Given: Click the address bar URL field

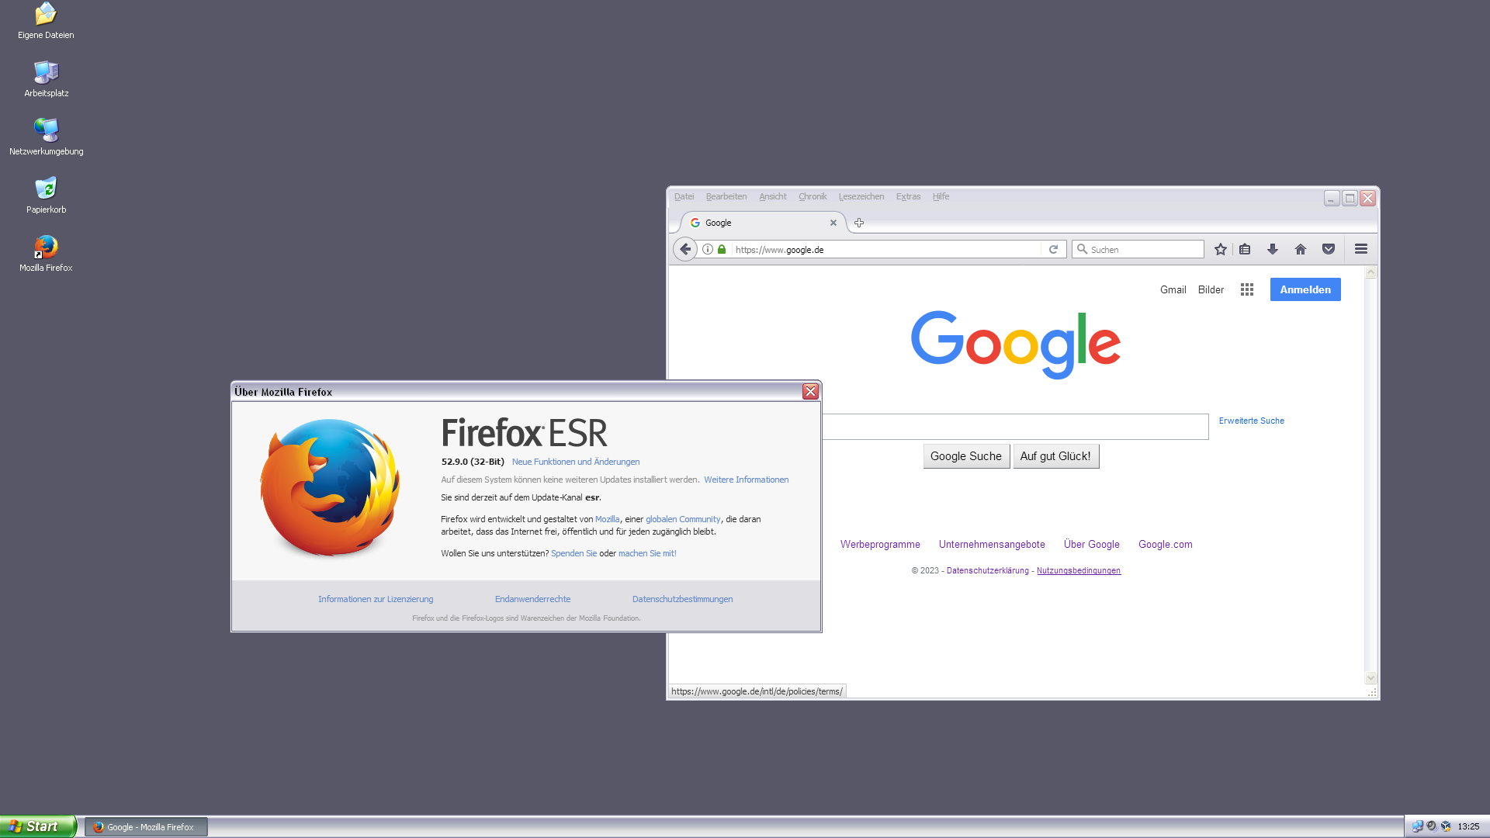Looking at the screenshot, I should pos(885,249).
